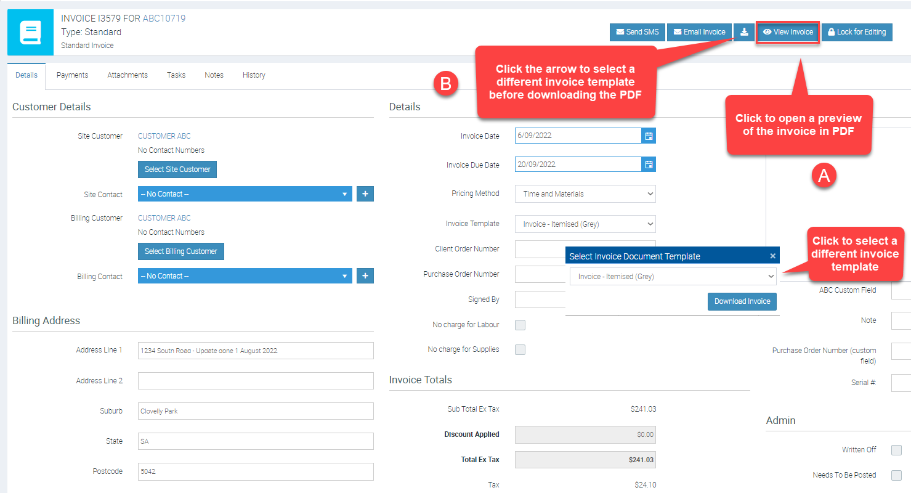Add new Site Contact with plus icon
Screen dimensions: 911x493
pyautogui.click(x=365, y=194)
